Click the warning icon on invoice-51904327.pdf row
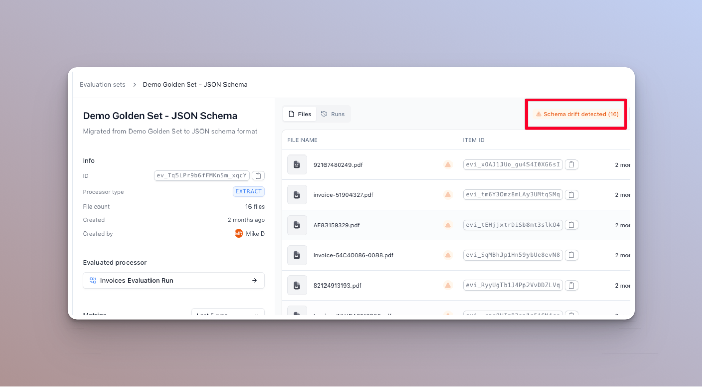Screen dimensions: 703x387 pyautogui.click(x=448, y=195)
